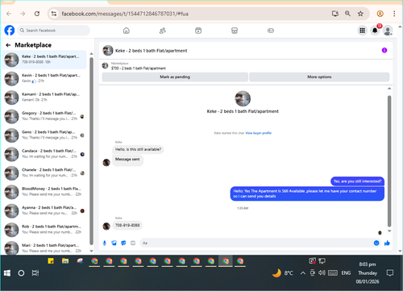This screenshot has width=403, height=291.
Task: Click the listing title $700 - 2 beds
Action: point(139,69)
